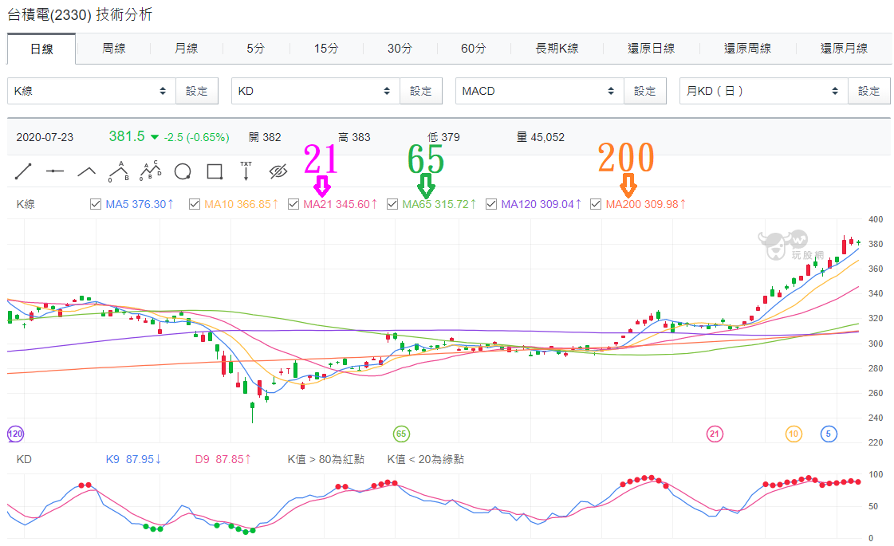
Task: Pick the A-B-C-D pattern tool
Action: coord(151,171)
